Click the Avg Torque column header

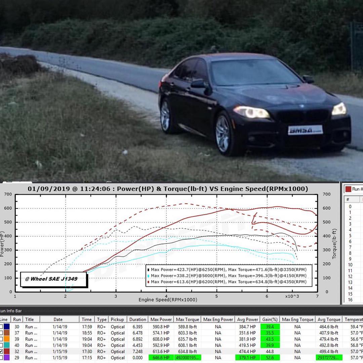[329, 319]
